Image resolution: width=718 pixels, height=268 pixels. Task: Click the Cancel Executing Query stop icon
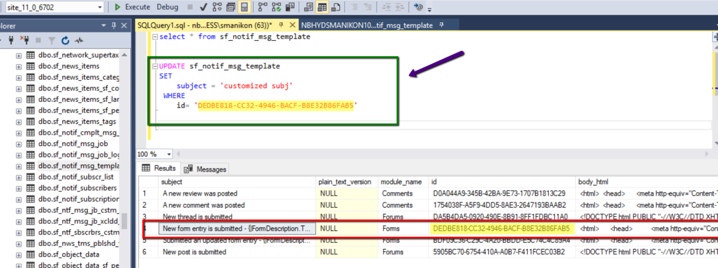[x=190, y=7]
